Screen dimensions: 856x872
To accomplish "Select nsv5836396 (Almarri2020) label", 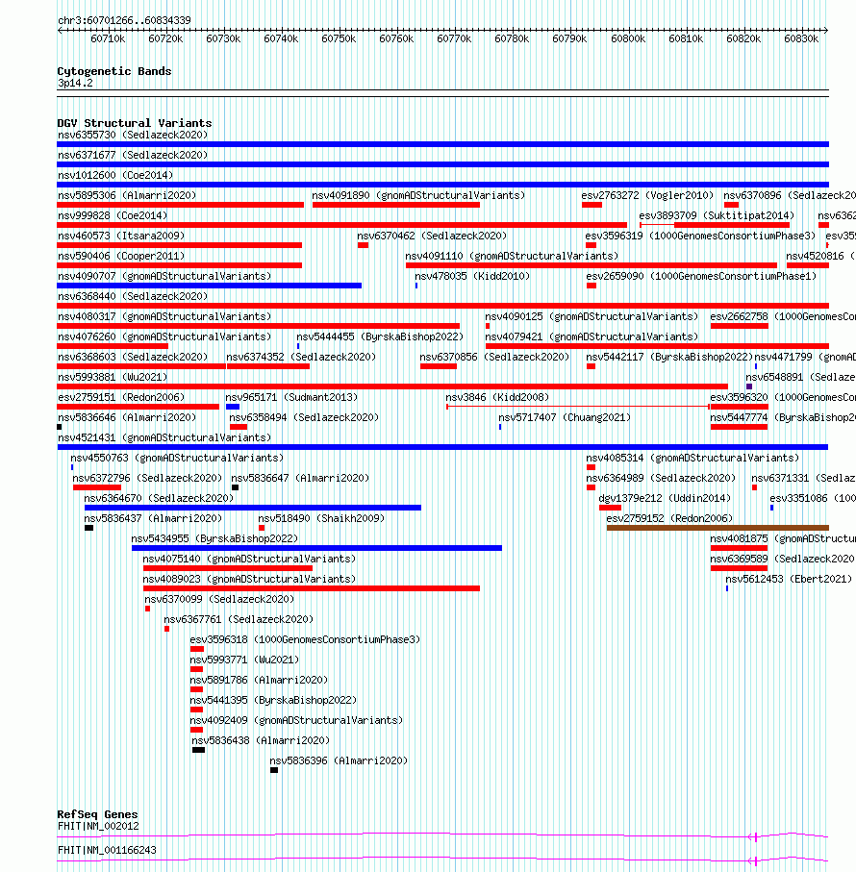I will 339,760.
